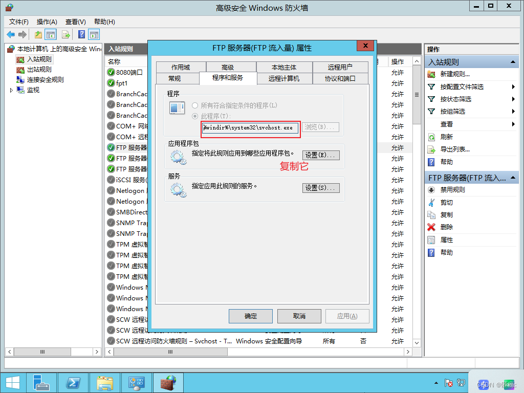Viewport: 524px width, 393px height.
Task: Click the Forward arrow toolbar icon
Action: (23, 34)
